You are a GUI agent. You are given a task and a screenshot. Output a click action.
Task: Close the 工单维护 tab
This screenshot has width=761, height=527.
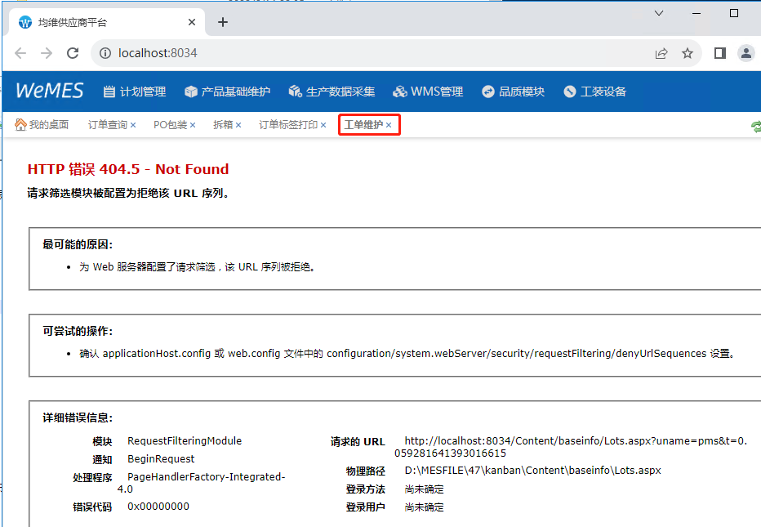[x=389, y=126]
